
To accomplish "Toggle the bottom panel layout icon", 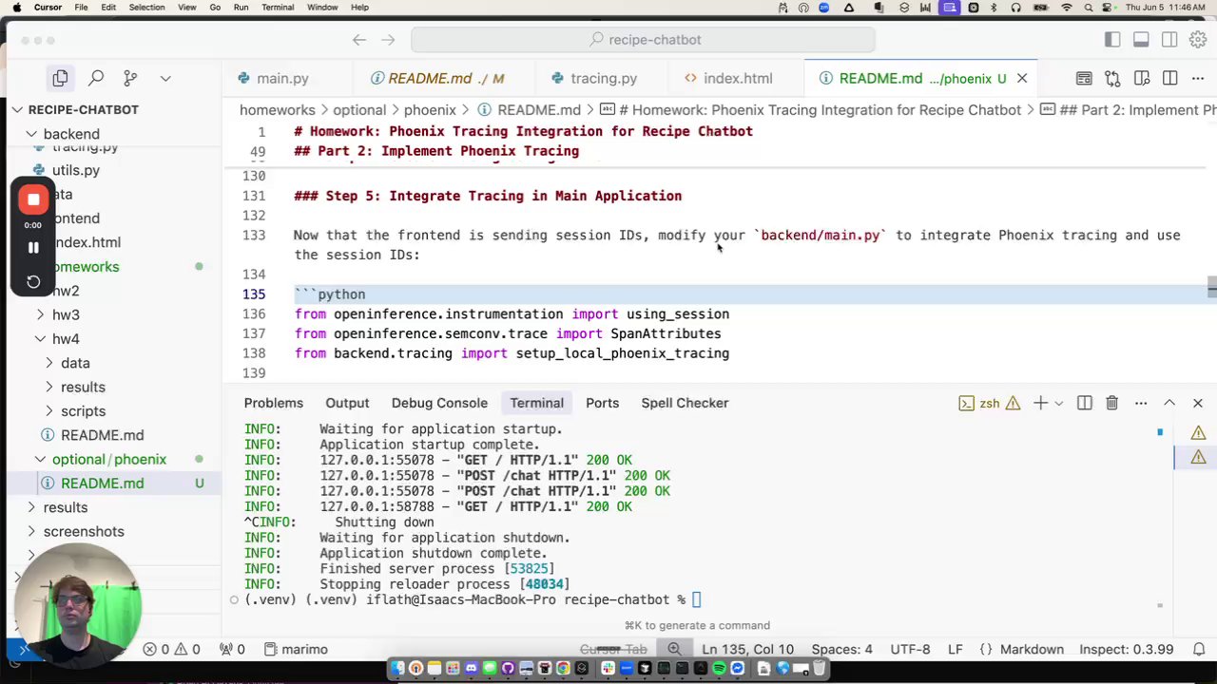I will 1141,40.
